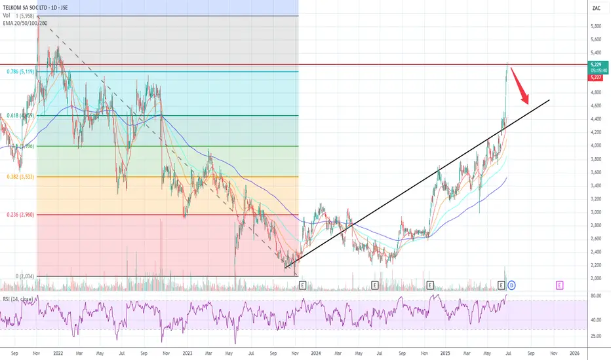This screenshot has height=360, width=611.
Task: Click the 5,800 price axis label
Action: (596, 26)
